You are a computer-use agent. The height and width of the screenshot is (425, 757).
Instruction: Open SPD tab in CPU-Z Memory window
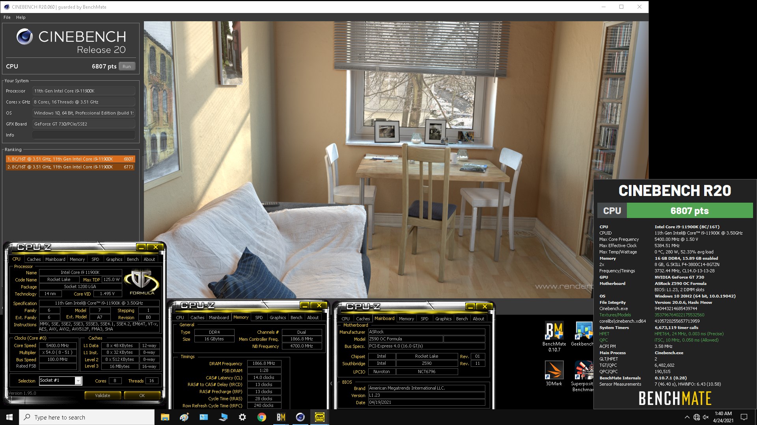click(259, 318)
